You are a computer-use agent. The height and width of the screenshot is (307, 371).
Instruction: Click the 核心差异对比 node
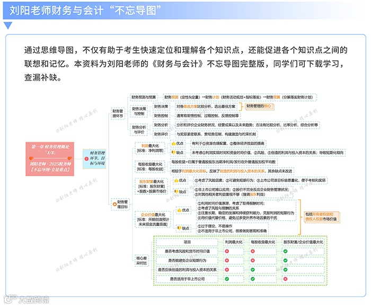pyautogui.click(x=142, y=260)
